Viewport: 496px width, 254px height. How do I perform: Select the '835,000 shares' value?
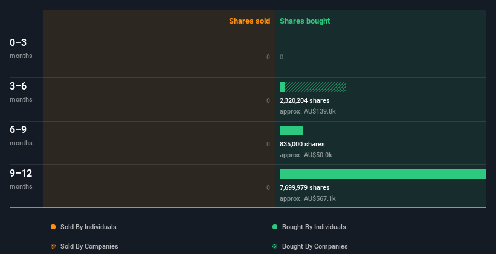[x=302, y=144]
